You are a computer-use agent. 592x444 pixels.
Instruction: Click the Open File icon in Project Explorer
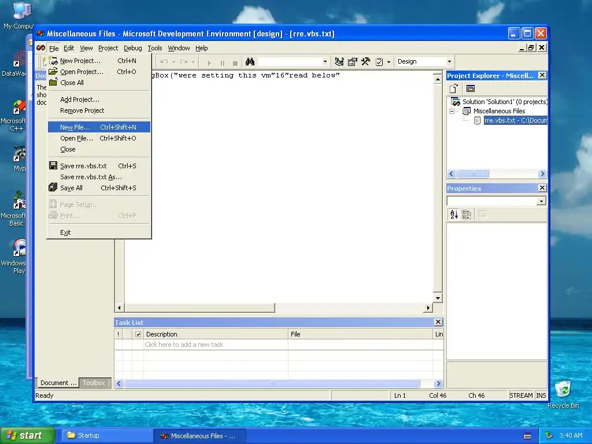pos(454,88)
